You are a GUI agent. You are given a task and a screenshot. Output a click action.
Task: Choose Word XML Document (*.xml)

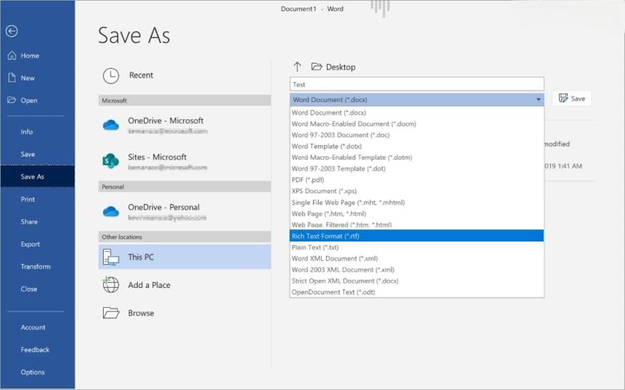pos(417,259)
